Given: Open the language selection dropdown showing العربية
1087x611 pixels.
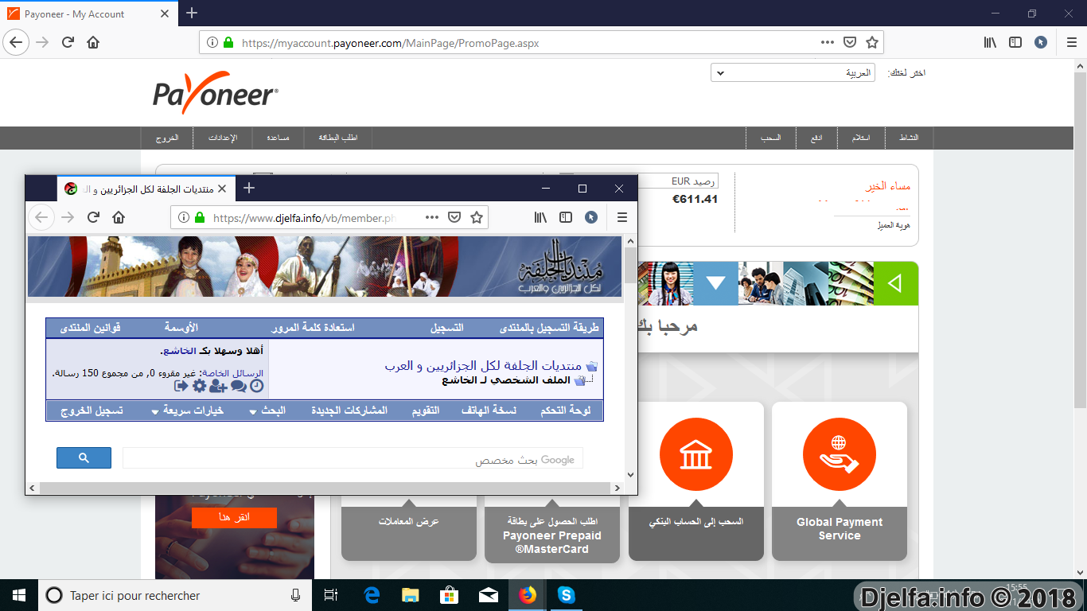Looking at the screenshot, I should (x=793, y=73).
